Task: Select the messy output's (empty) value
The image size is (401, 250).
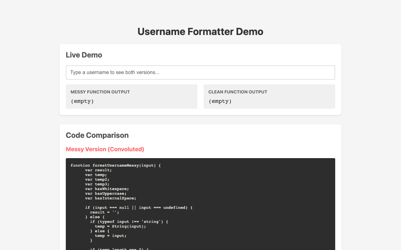Action: pyautogui.click(x=82, y=101)
